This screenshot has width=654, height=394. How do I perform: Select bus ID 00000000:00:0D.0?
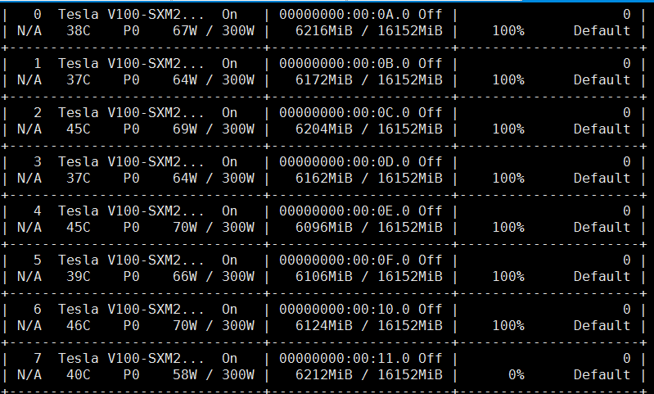coord(345,162)
